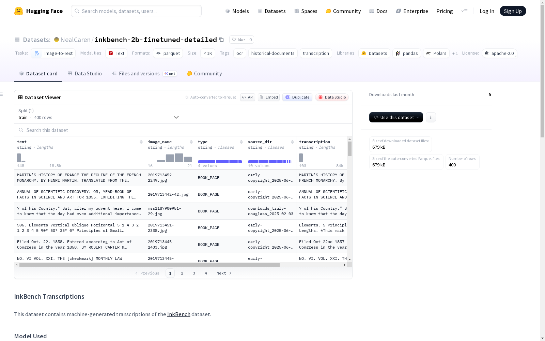Screen dimensions: 545x341
Task: Click the table horizontal scrollbar thumb
Action: pos(150,265)
